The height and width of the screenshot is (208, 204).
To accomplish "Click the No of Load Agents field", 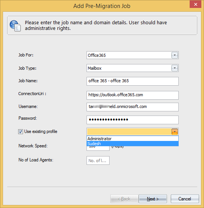I will click(98, 161).
